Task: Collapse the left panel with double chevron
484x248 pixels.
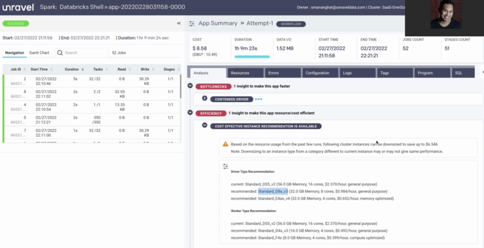Action: click(179, 24)
